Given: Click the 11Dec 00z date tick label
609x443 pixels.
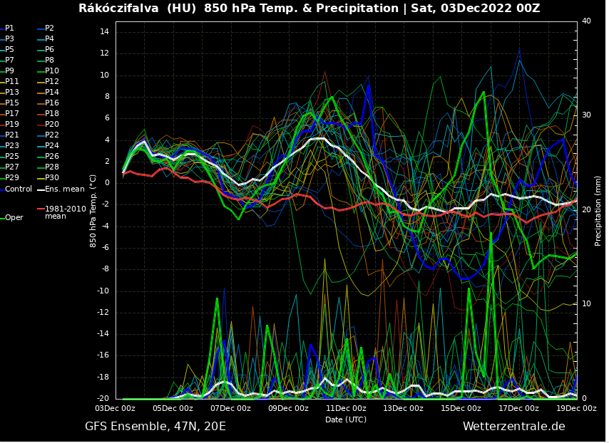Looking at the screenshot, I should pos(346,409).
